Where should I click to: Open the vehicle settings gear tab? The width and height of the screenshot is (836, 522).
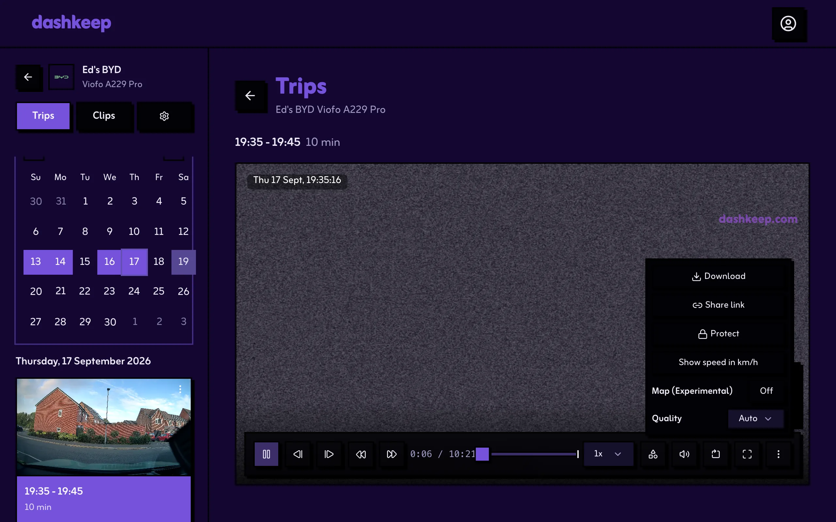[164, 116]
